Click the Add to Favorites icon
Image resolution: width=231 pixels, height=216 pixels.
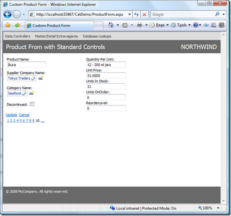pos(18,25)
